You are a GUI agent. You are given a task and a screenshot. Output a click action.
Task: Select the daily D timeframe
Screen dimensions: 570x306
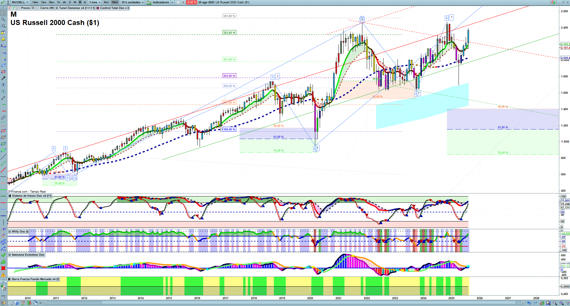[x=70, y=2]
